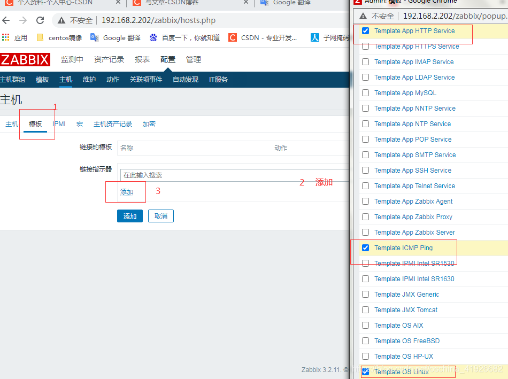
Task: Check Template App IMAP Service box
Action: coord(365,62)
